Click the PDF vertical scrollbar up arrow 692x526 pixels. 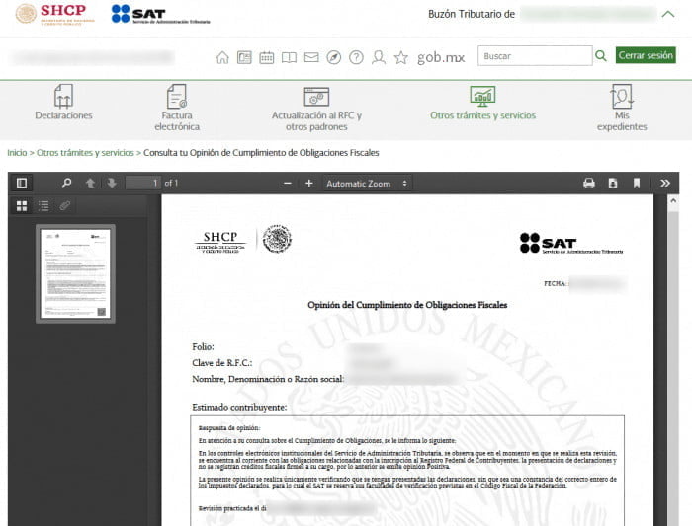point(672,201)
